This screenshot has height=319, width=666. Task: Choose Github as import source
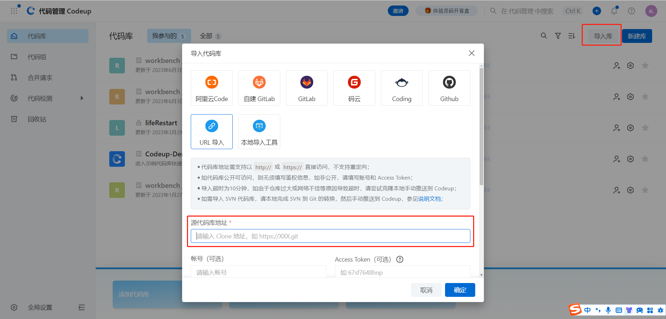pos(449,88)
